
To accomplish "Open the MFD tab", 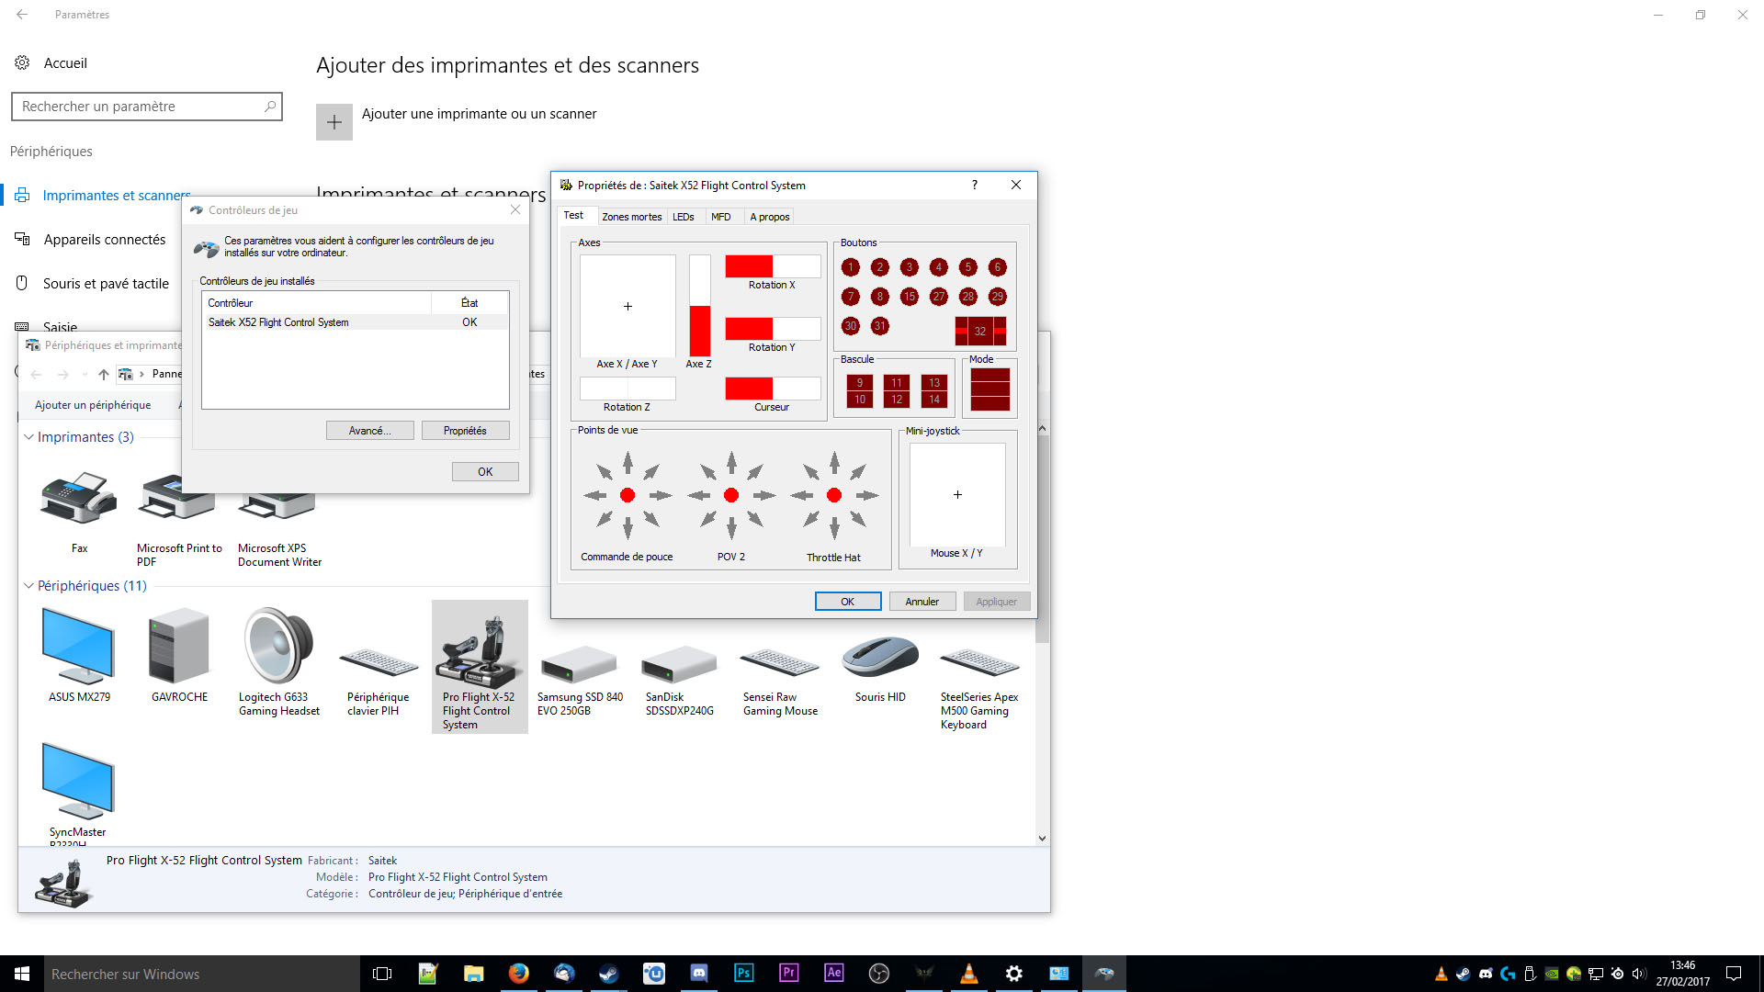I will point(721,217).
